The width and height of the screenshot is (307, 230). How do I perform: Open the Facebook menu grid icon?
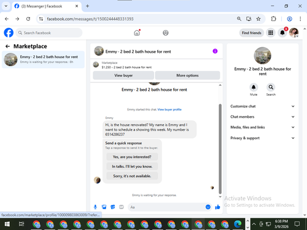tap(271, 33)
